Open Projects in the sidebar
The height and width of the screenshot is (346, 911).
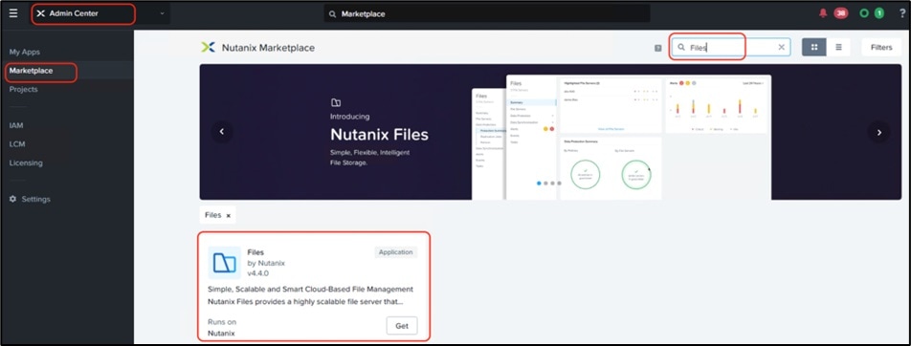click(x=23, y=90)
